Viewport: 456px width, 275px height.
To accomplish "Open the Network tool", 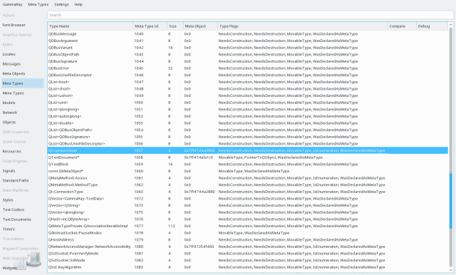I will 23,113.
